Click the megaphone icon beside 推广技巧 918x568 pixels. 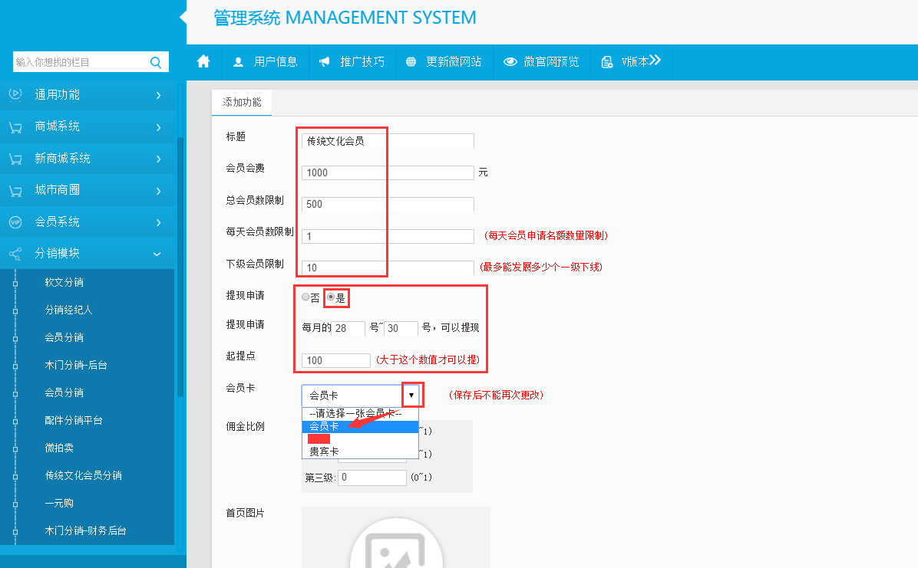(x=325, y=62)
